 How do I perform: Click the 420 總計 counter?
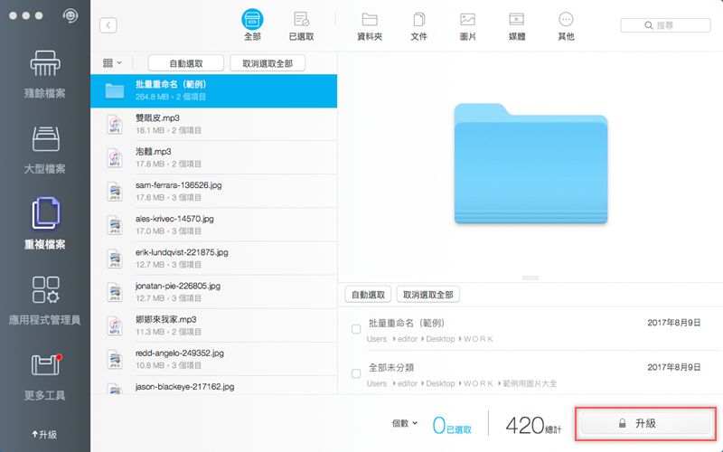tap(533, 425)
